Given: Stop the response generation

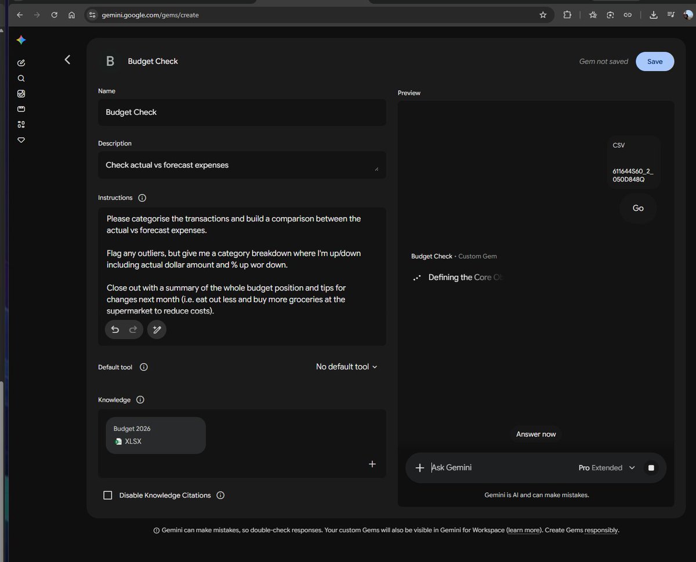Looking at the screenshot, I should click(651, 468).
